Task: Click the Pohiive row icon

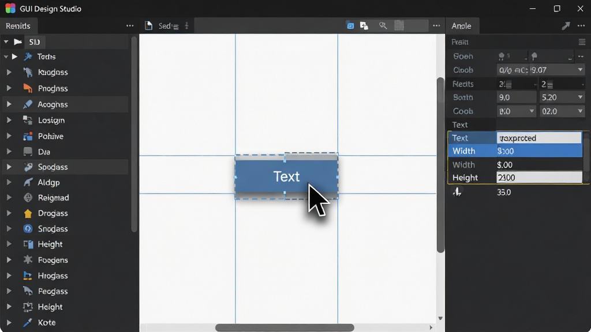Action: pos(28,136)
